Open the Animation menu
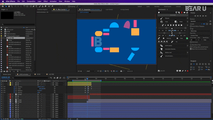 (53, 1)
